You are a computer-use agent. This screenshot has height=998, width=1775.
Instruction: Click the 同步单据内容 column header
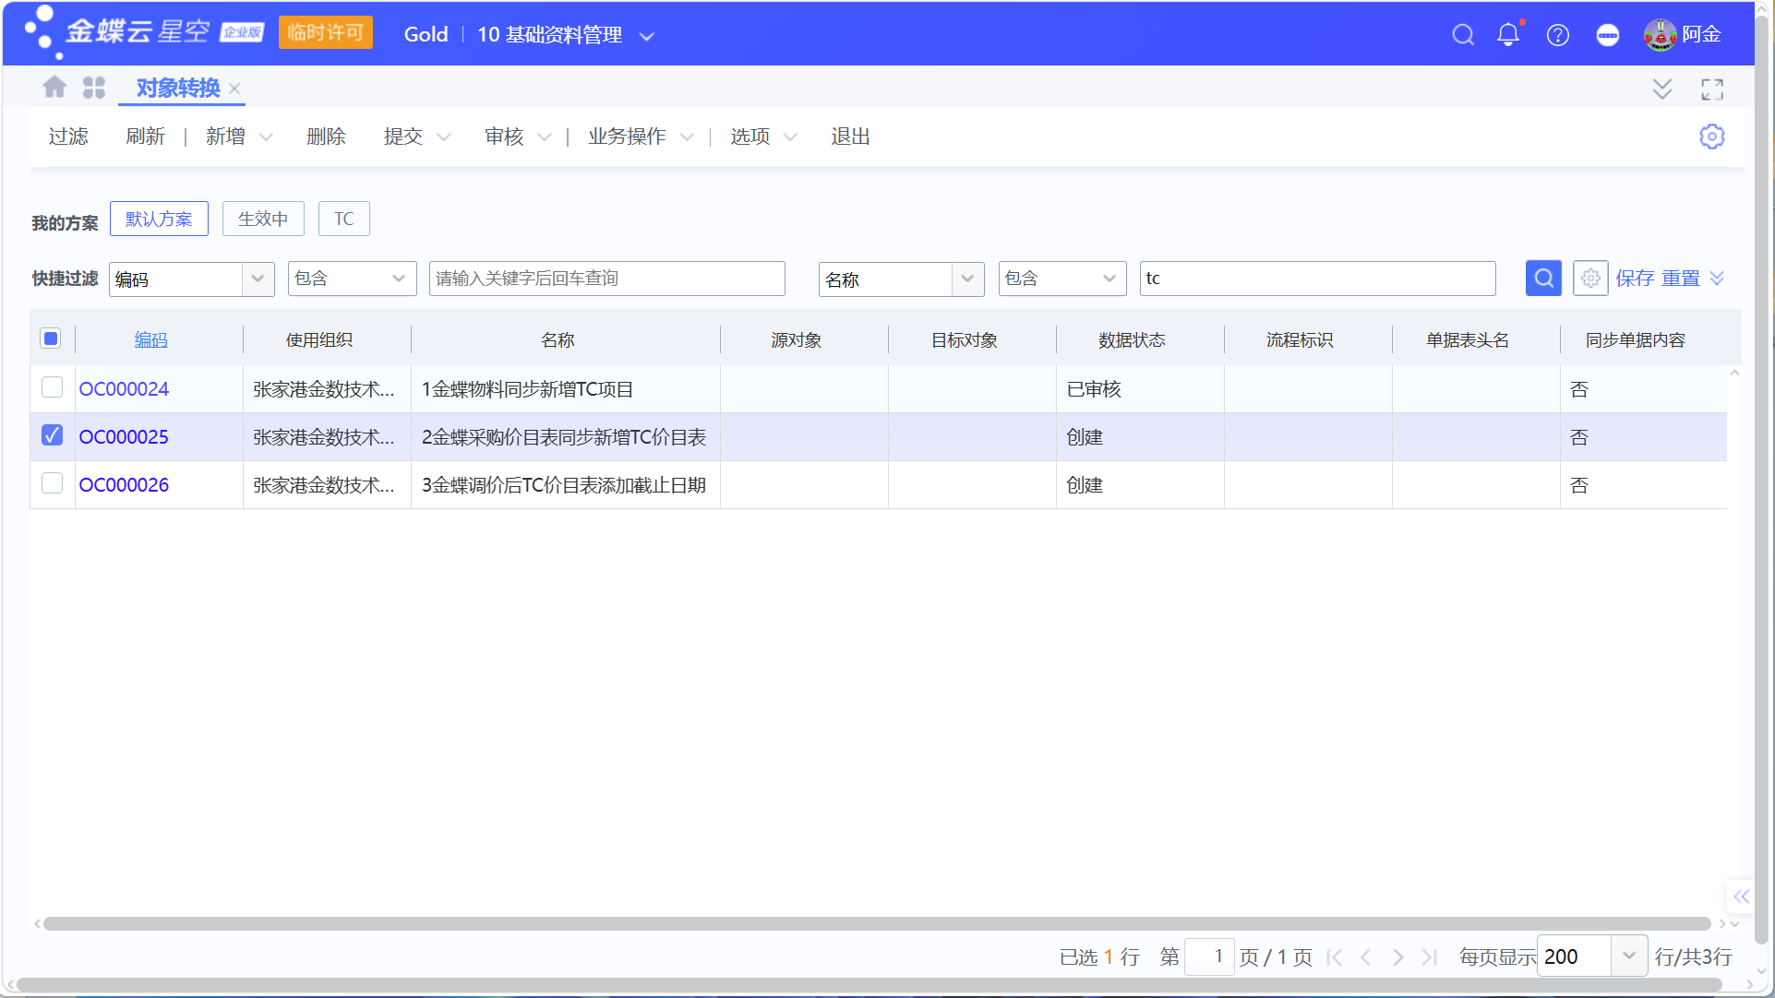(x=1635, y=339)
